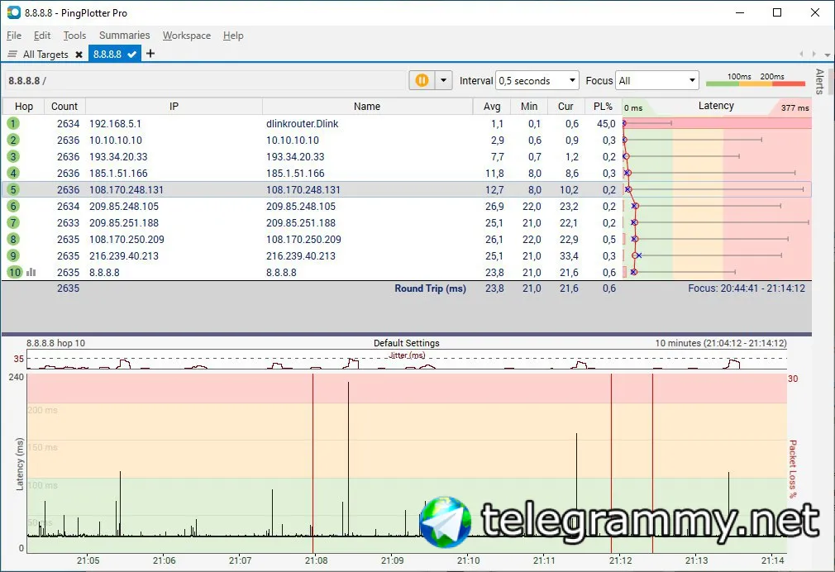Open the Tools menu
This screenshot has height=572, width=835.
tap(74, 36)
